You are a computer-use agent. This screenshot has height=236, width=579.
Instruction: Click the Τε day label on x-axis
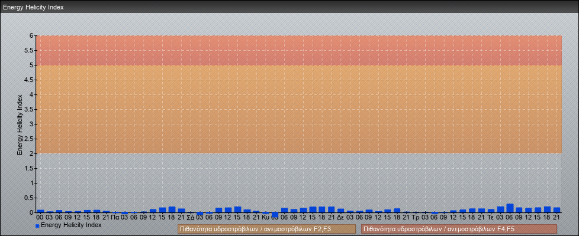click(490, 217)
